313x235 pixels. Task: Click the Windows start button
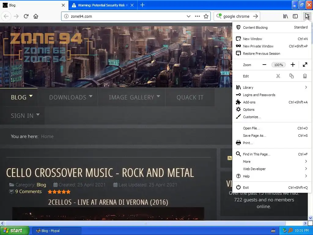pyautogui.click(x=15, y=231)
